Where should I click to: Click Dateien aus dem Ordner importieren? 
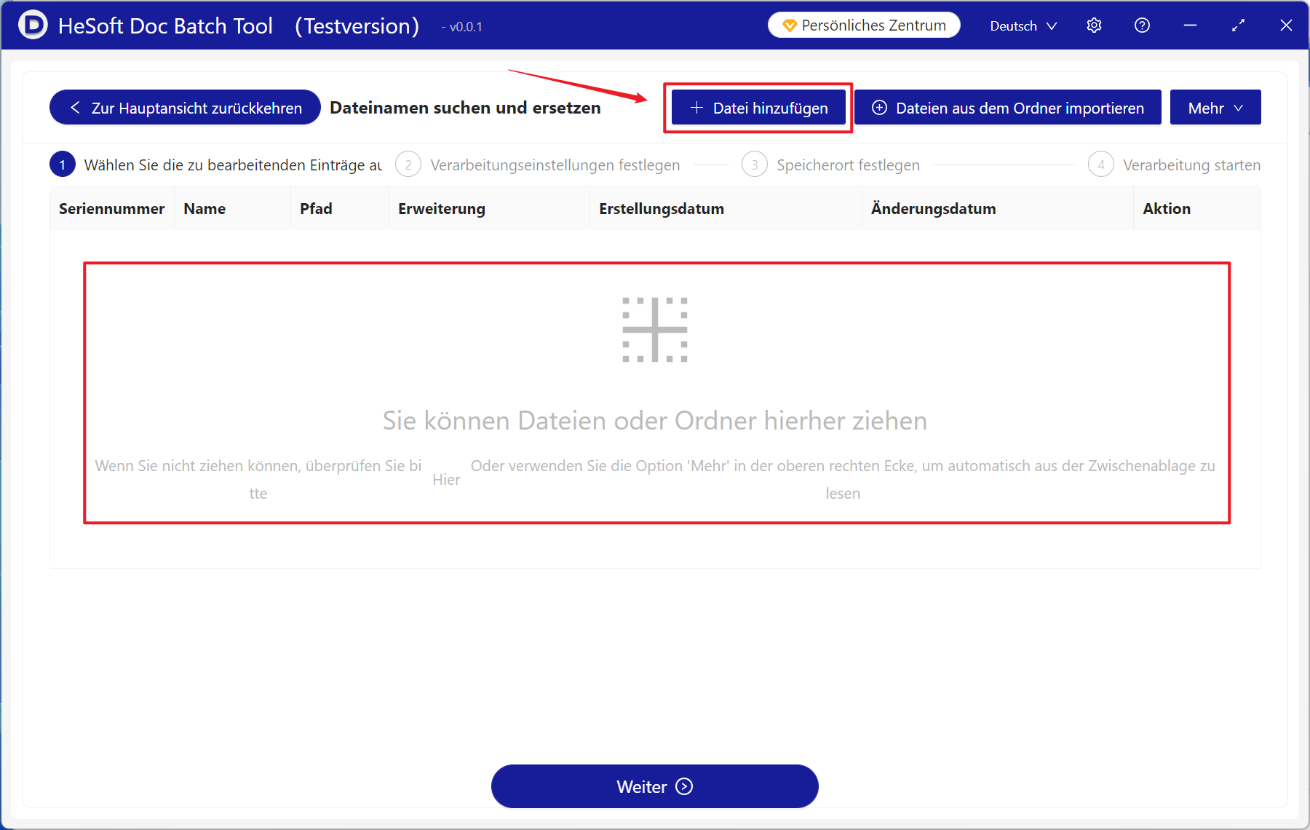[x=1008, y=108]
